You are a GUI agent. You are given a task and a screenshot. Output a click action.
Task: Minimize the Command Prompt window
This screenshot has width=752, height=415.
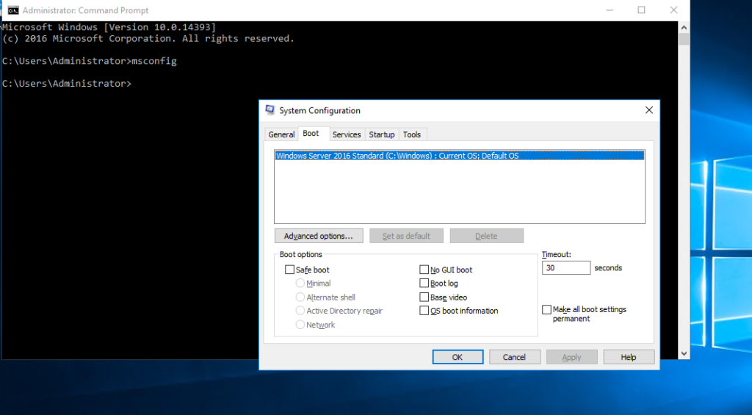point(610,10)
